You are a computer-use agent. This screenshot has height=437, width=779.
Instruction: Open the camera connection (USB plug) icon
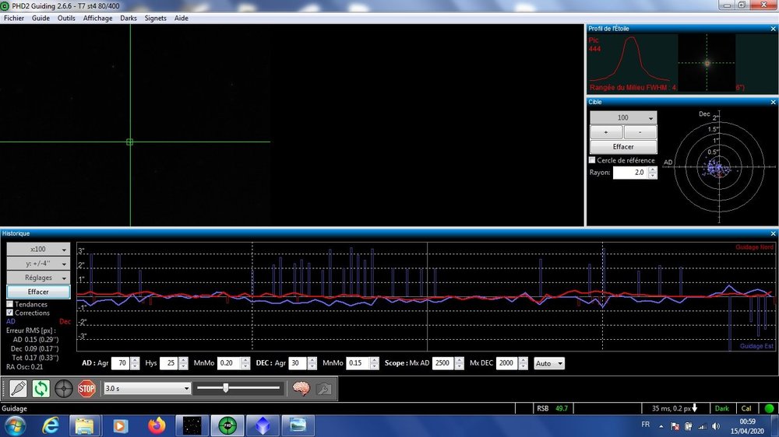(x=18, y=388)
